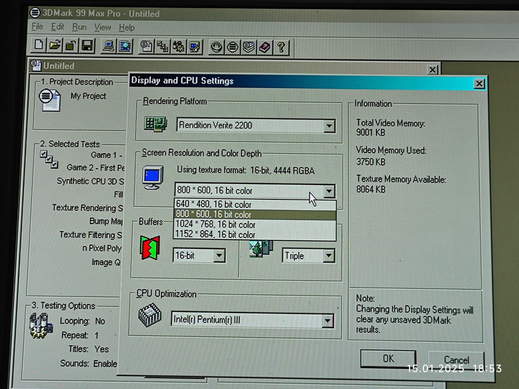This screenshot has width=519, height=389.
Task: Choose 1024 * 768, 16 bit color
Action: (x=255, y=224)
